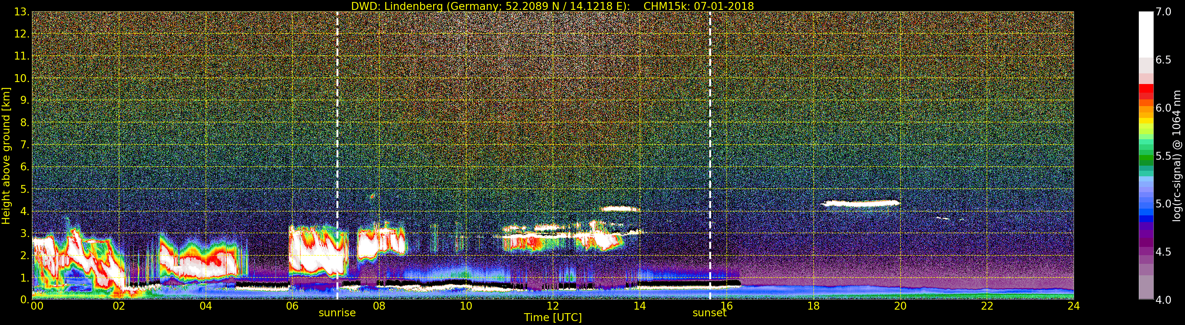The image size is (1185, 325).
Task: Click the x-axis tick label '04'
Action: [x=206, y=306]
